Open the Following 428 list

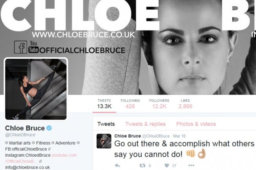[x=130, y=104]
